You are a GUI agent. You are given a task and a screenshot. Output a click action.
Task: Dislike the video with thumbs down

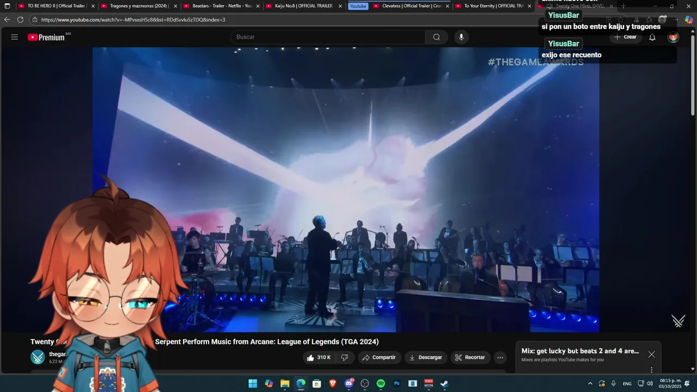(x=345, y=358)
